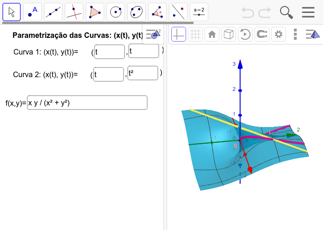Click the Undo arrow

click(x=248, y=12)
